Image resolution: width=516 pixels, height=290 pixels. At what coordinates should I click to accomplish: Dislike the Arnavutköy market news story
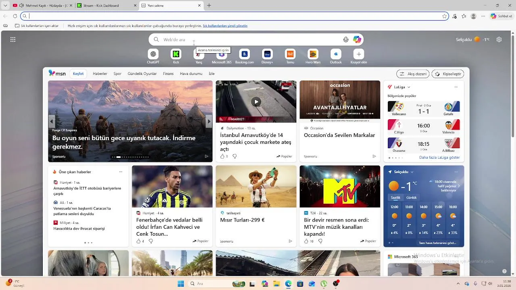click(235, 156)
